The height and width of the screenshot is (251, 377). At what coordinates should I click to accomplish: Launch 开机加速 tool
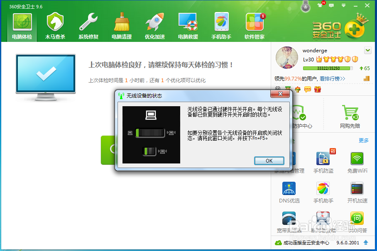pyautogui.click(x=357, y=193)
